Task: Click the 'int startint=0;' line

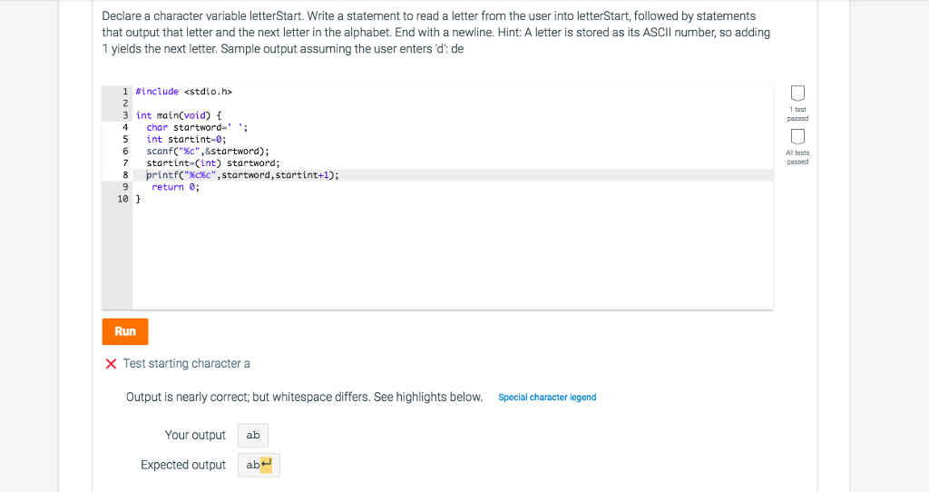Action: coord(186,139)
